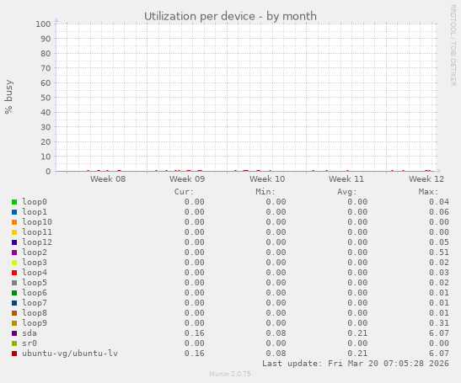Select the loop1 legend label
Image resolution: width=461 pixels, height=383 pixels.
tap(35, 212)
